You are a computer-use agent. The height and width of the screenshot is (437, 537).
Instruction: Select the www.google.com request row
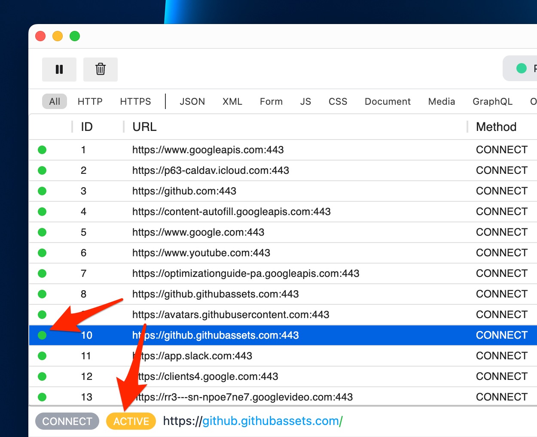(x=258, y=232)
